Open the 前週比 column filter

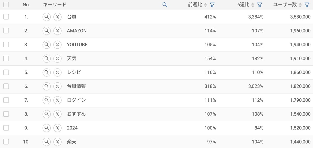212,5
